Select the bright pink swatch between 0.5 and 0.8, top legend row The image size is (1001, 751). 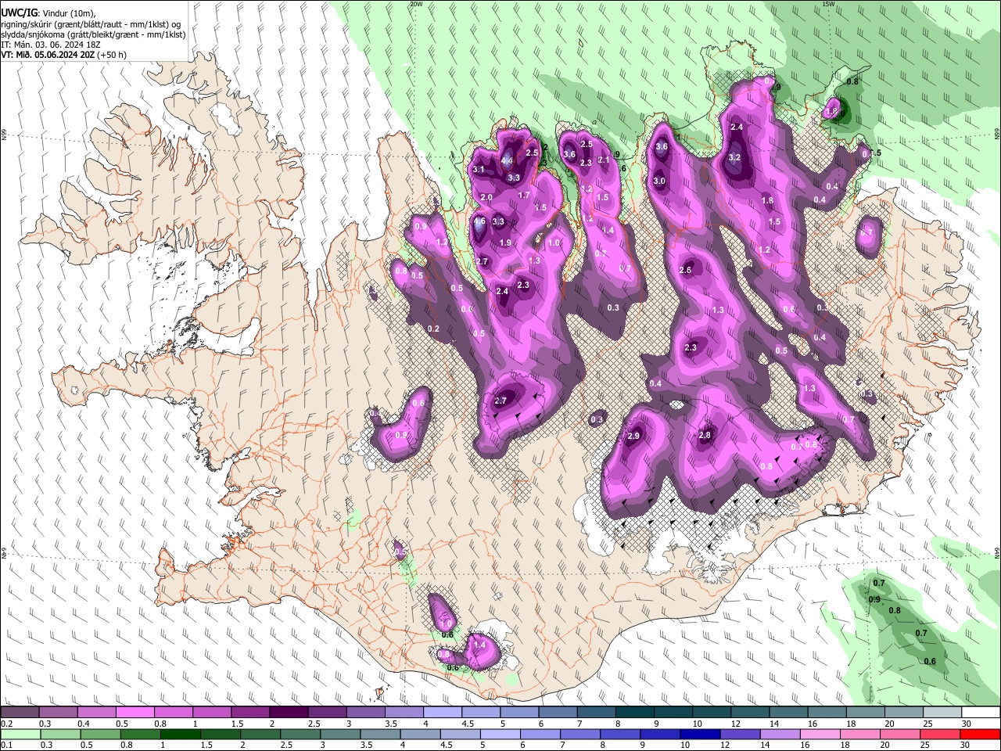click(135, 713)
